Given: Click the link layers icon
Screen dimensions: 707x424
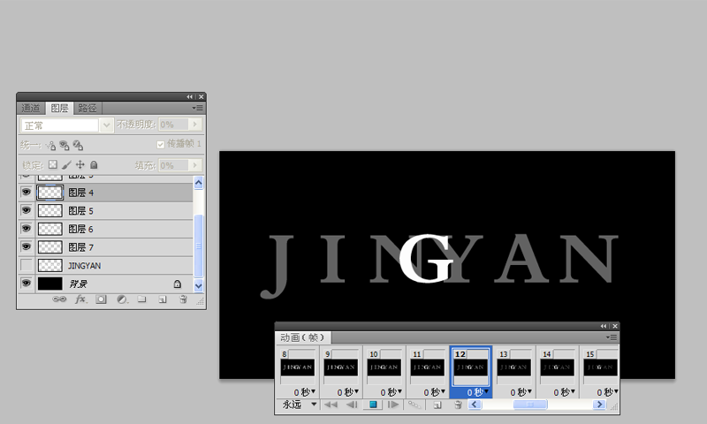Looking at the screenshot, I should pos(59,299).
